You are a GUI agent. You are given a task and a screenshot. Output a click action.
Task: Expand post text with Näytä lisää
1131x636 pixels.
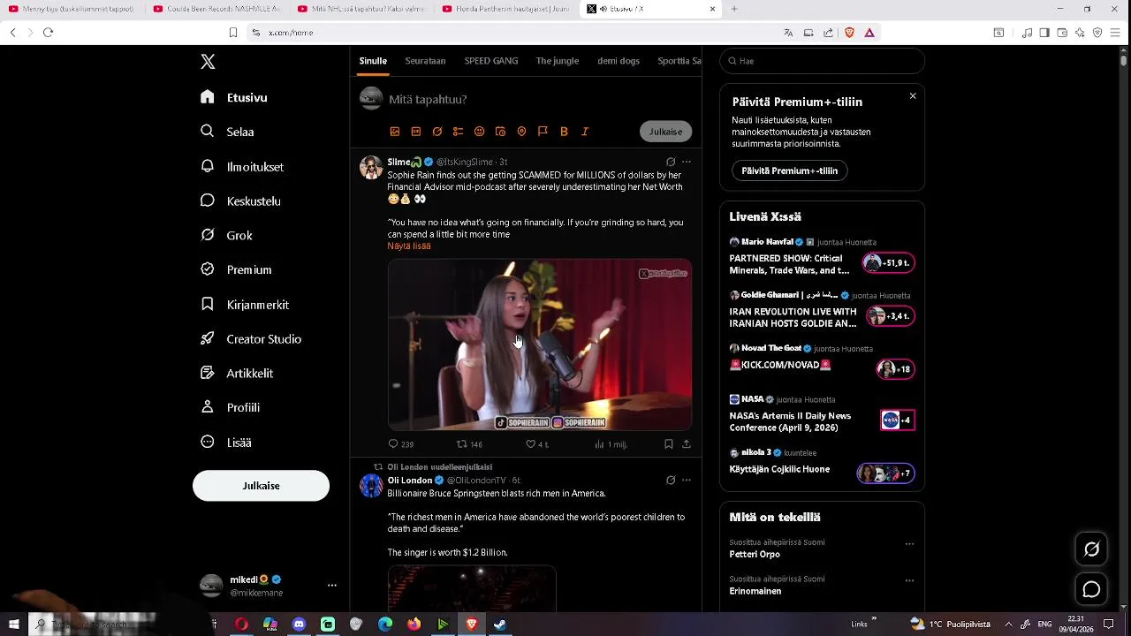coord(409,246)
